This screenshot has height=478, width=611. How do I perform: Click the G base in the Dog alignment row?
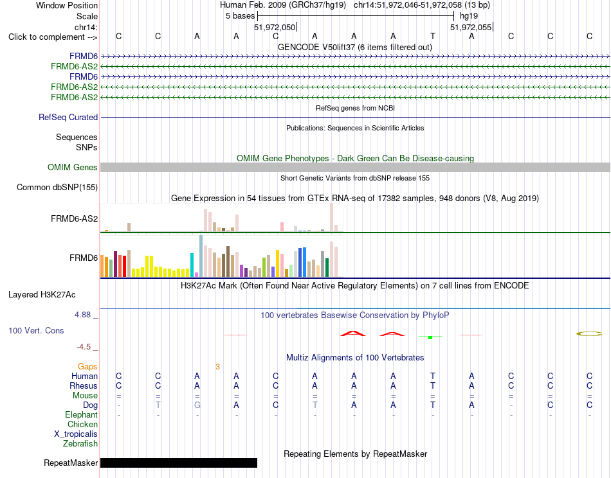click(x=197, y=405)
